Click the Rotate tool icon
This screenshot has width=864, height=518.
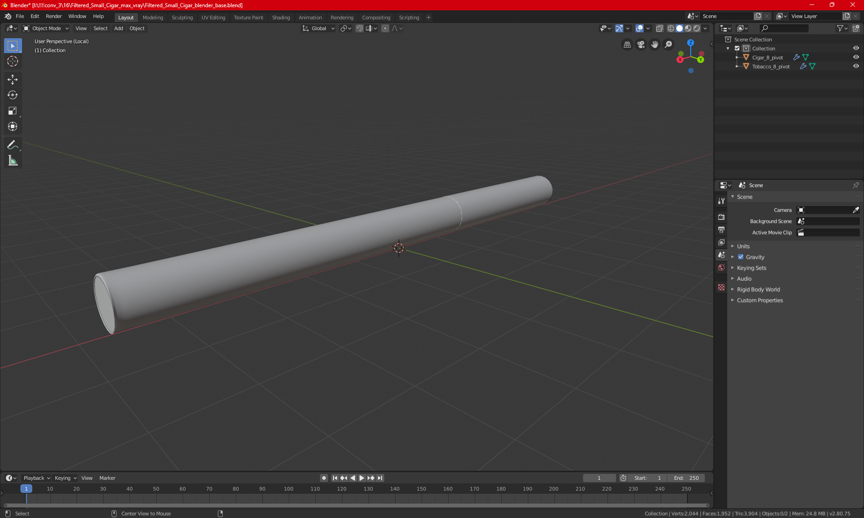(x=12, y=94)
